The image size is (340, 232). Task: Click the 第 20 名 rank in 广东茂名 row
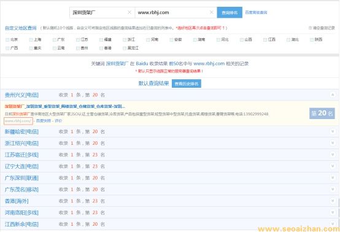(95, 190)
